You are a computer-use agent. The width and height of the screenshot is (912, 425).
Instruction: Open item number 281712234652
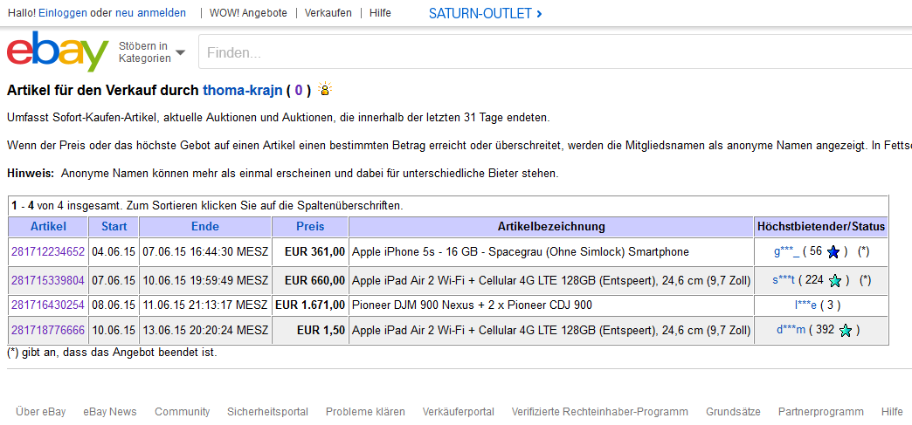pos(48,251)
